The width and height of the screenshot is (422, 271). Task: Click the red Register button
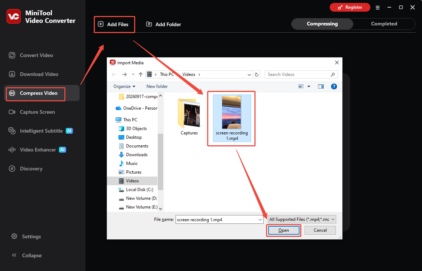[350, 7]
